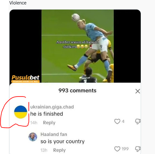Reply to ukrainian.giga.chad's comment
Image resolution: width=155 pixels, height=154 pixels.
point(49,123)
